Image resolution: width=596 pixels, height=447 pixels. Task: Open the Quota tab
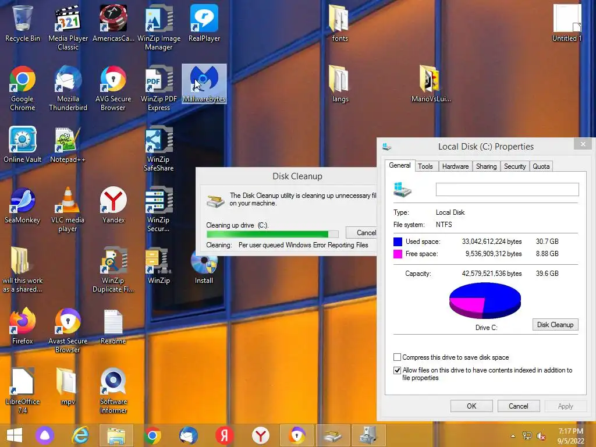coord(541,166)
